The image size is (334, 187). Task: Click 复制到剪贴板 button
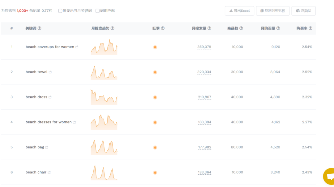click(272, 11)
